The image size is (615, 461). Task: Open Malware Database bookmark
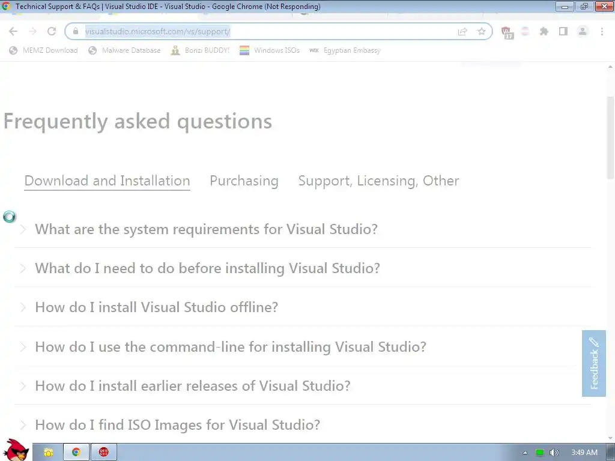click(x=124, y=50)
